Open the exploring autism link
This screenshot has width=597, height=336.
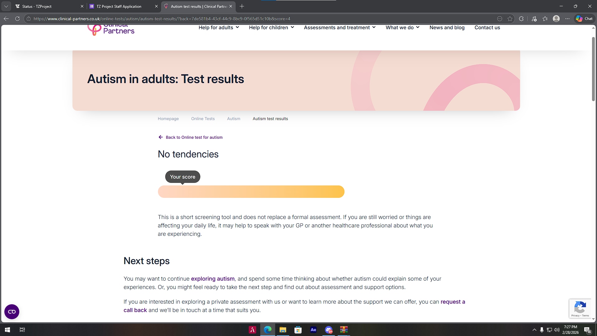[x=213, y=279]
